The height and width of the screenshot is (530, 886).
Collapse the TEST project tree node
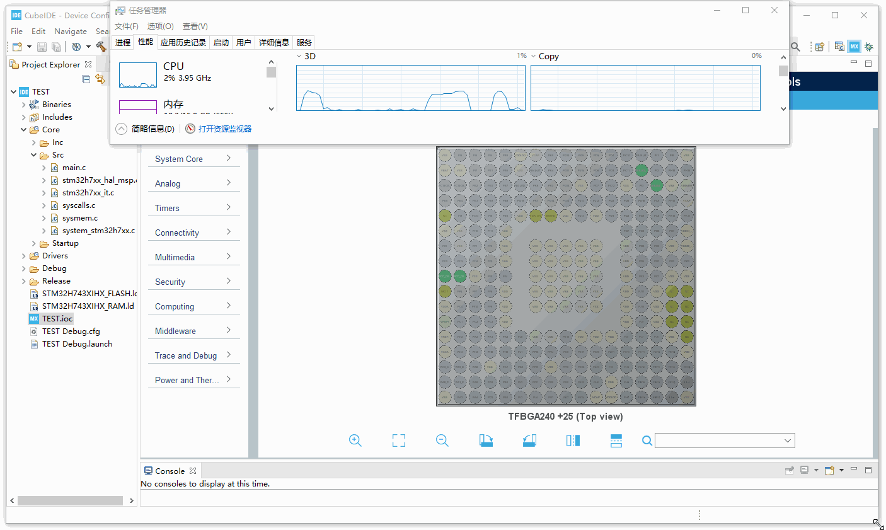pyautogui.click(x=14, y=91)
